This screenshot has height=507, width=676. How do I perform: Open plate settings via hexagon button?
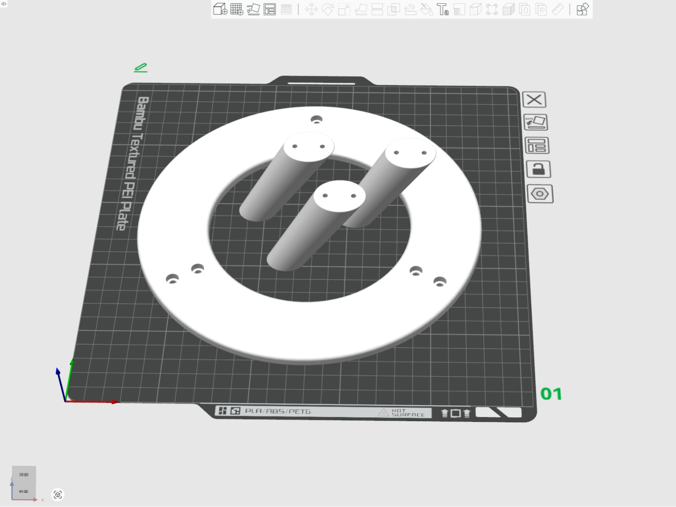[x=540, y=194]
